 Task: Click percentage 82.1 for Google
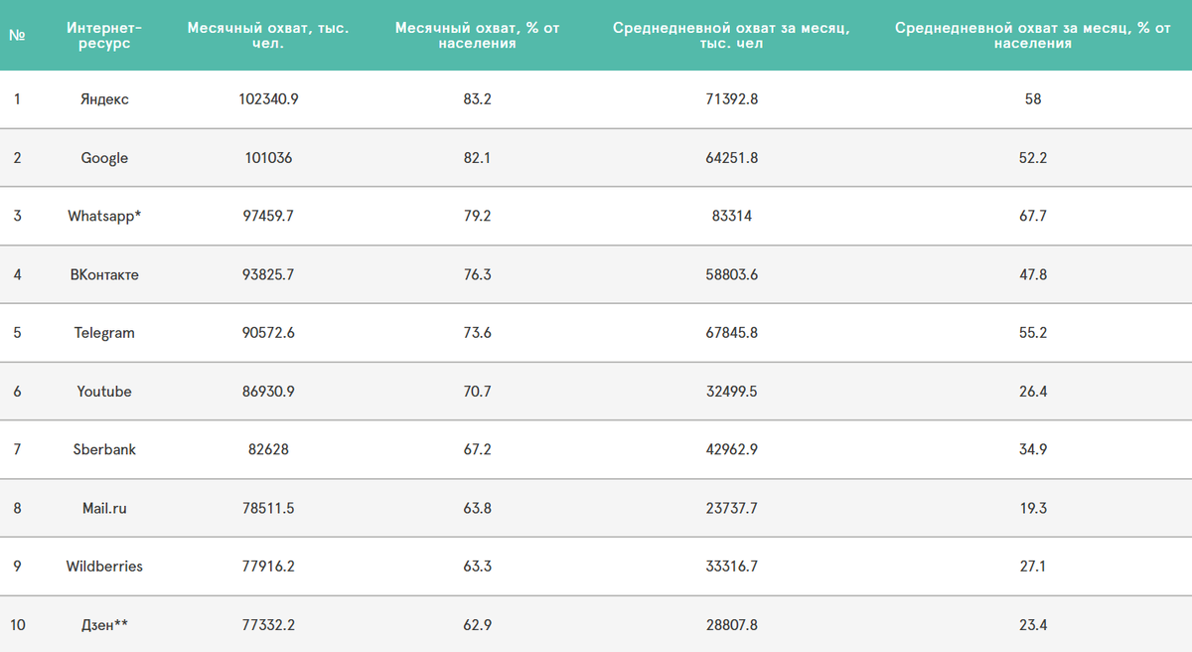[x=478, y=158]
